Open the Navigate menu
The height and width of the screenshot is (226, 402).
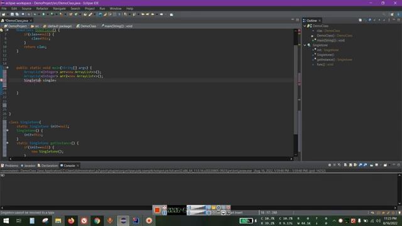coord(60,8)
